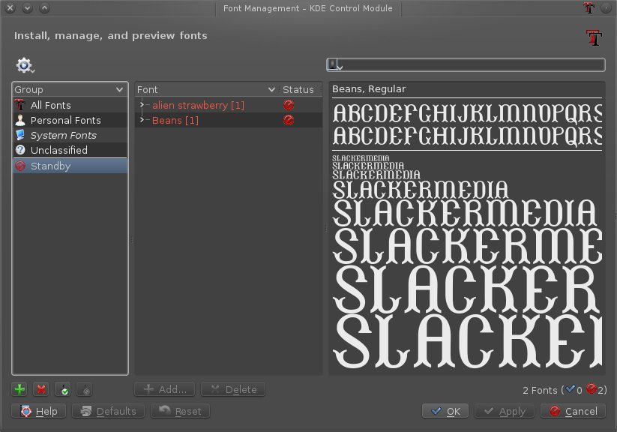Click disabled status icon for Beans
The image size is (617, 432).
click(289, 121)
